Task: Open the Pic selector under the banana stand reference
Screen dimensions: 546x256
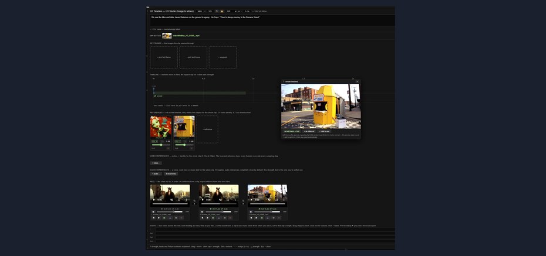Action: tap(178, 141)
